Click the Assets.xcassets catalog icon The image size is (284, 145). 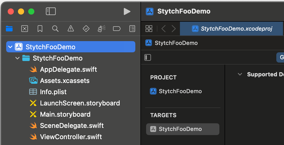(x=33, y=81)
